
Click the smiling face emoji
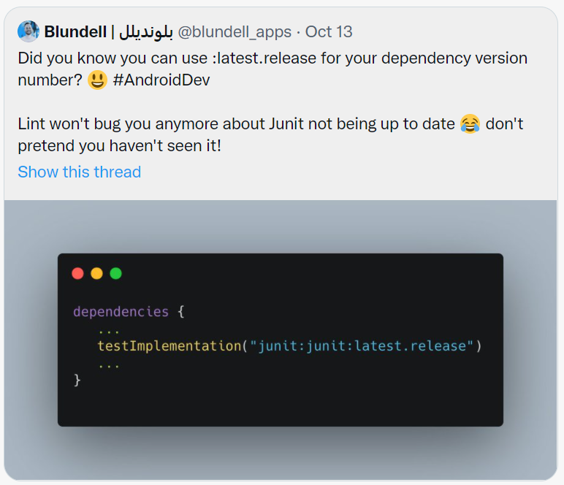[97, 80]
